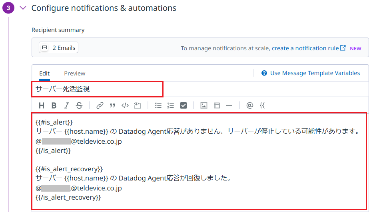This screenshot has height=212, width=369.
Task: Insert a block quote
Action: (x=112, y=105)
